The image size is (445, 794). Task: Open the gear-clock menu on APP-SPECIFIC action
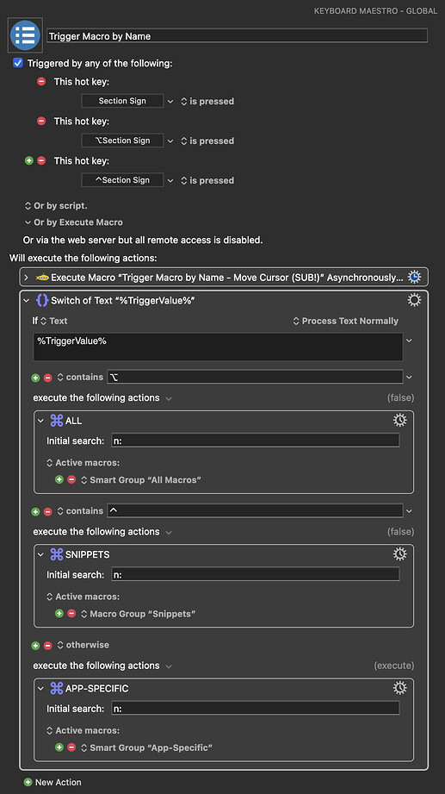click(400, 687)
